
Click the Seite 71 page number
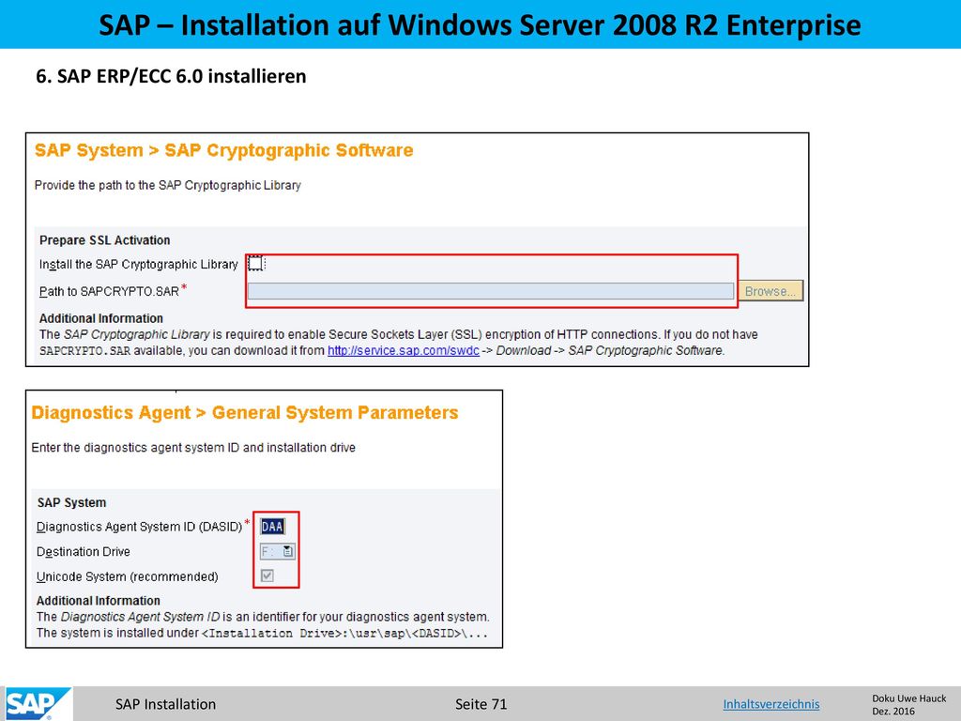click(481, 704)
